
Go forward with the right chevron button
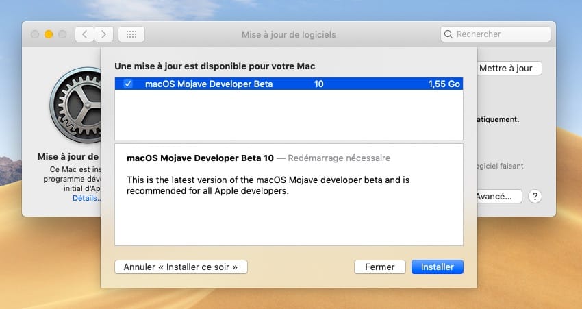click(x=103, y=34)
